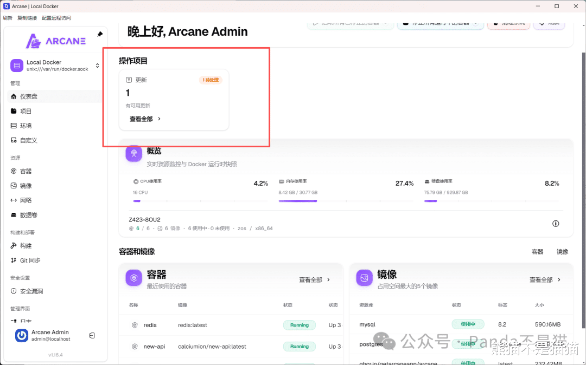This screenshot has height=365, width=586.
Task: Click the 资源库 column header
Action: pos(366,305)
